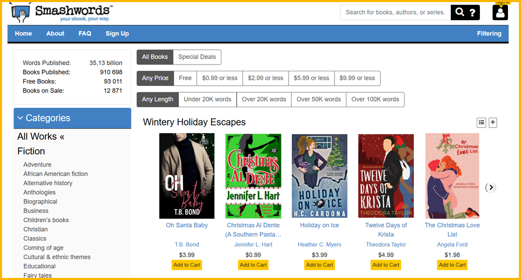
Task: View author Jennifer L. Hart
Action: tap(253, 245)
